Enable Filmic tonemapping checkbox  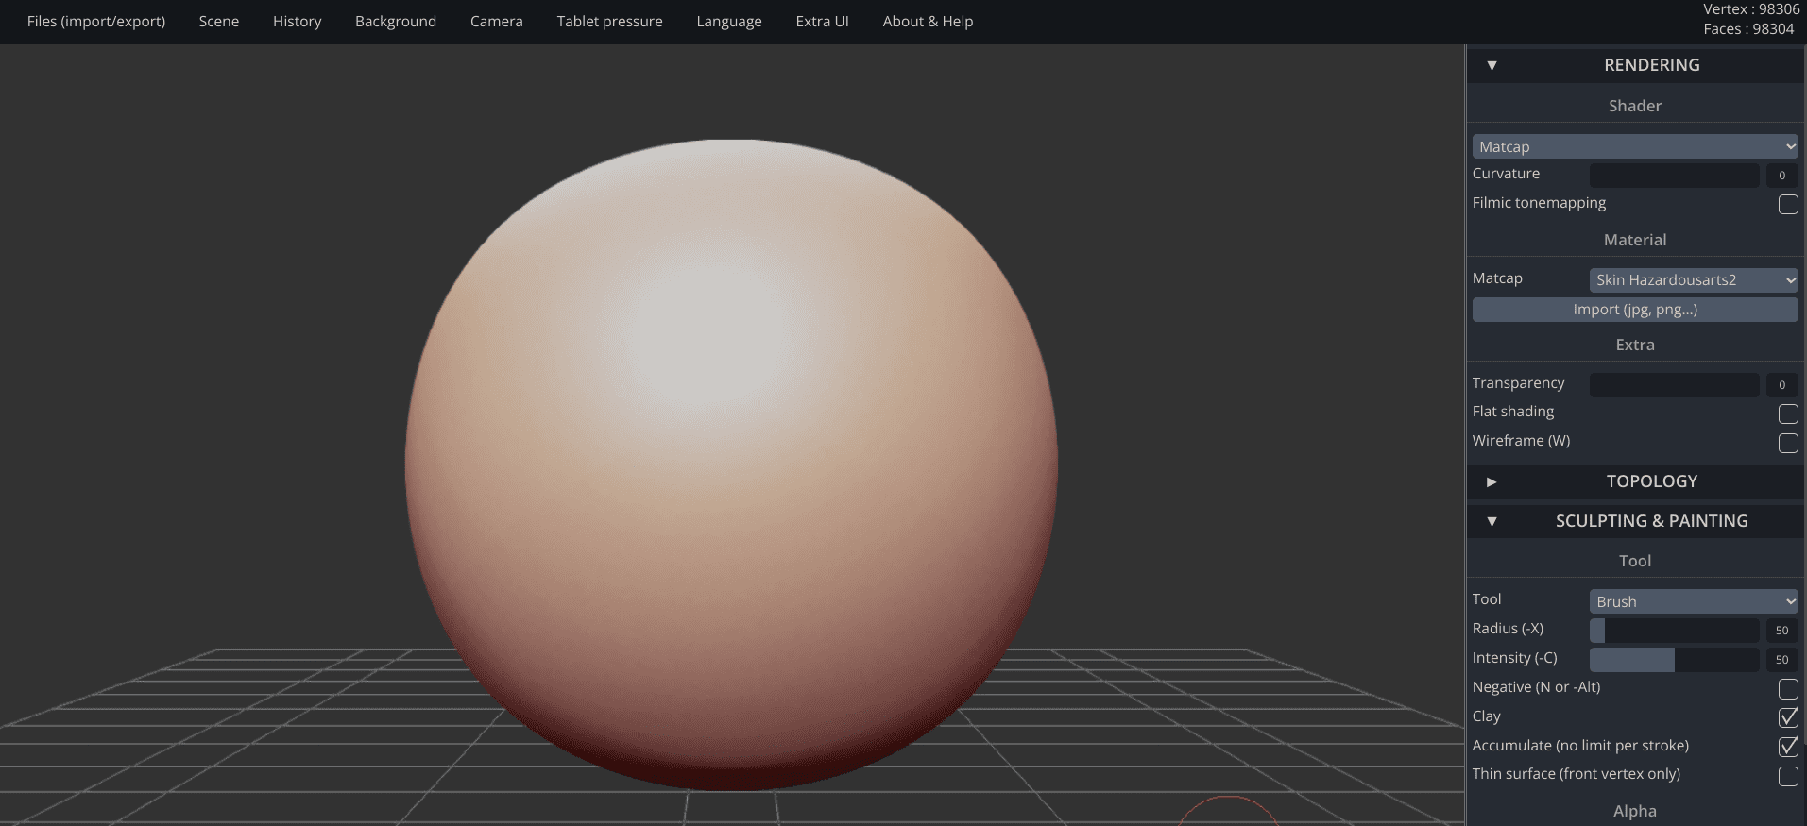pos(1788,204)
